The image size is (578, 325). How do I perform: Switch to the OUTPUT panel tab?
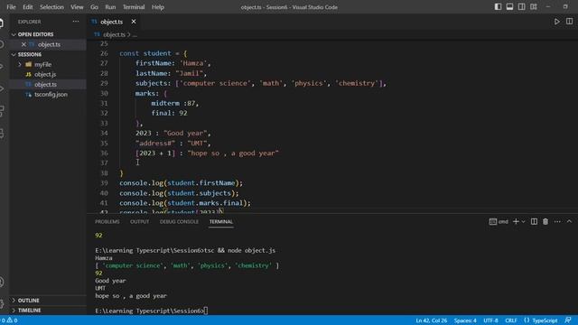tap(139, 221)
